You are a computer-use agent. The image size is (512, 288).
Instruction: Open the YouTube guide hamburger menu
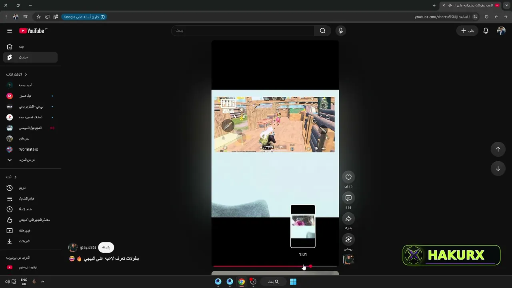pos(10,31)
